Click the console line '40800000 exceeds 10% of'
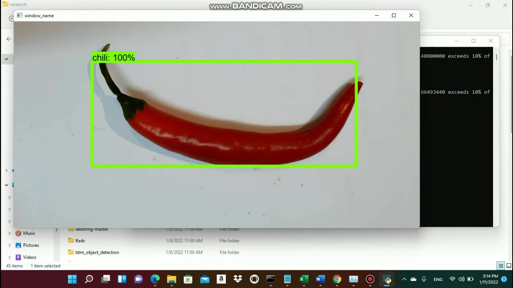This screenshot has width=513, height=288. (455, 56)
